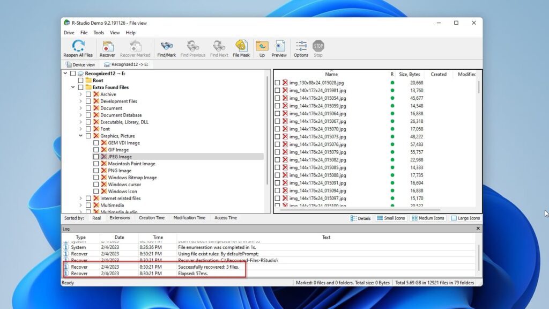Check the Archive checkbox

pos(88,94)
